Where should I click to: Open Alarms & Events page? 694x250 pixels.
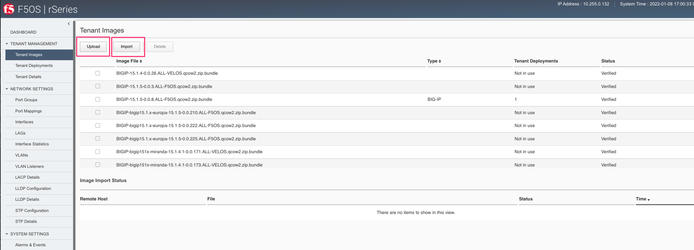pyautogui.click(x=30, y=245)
